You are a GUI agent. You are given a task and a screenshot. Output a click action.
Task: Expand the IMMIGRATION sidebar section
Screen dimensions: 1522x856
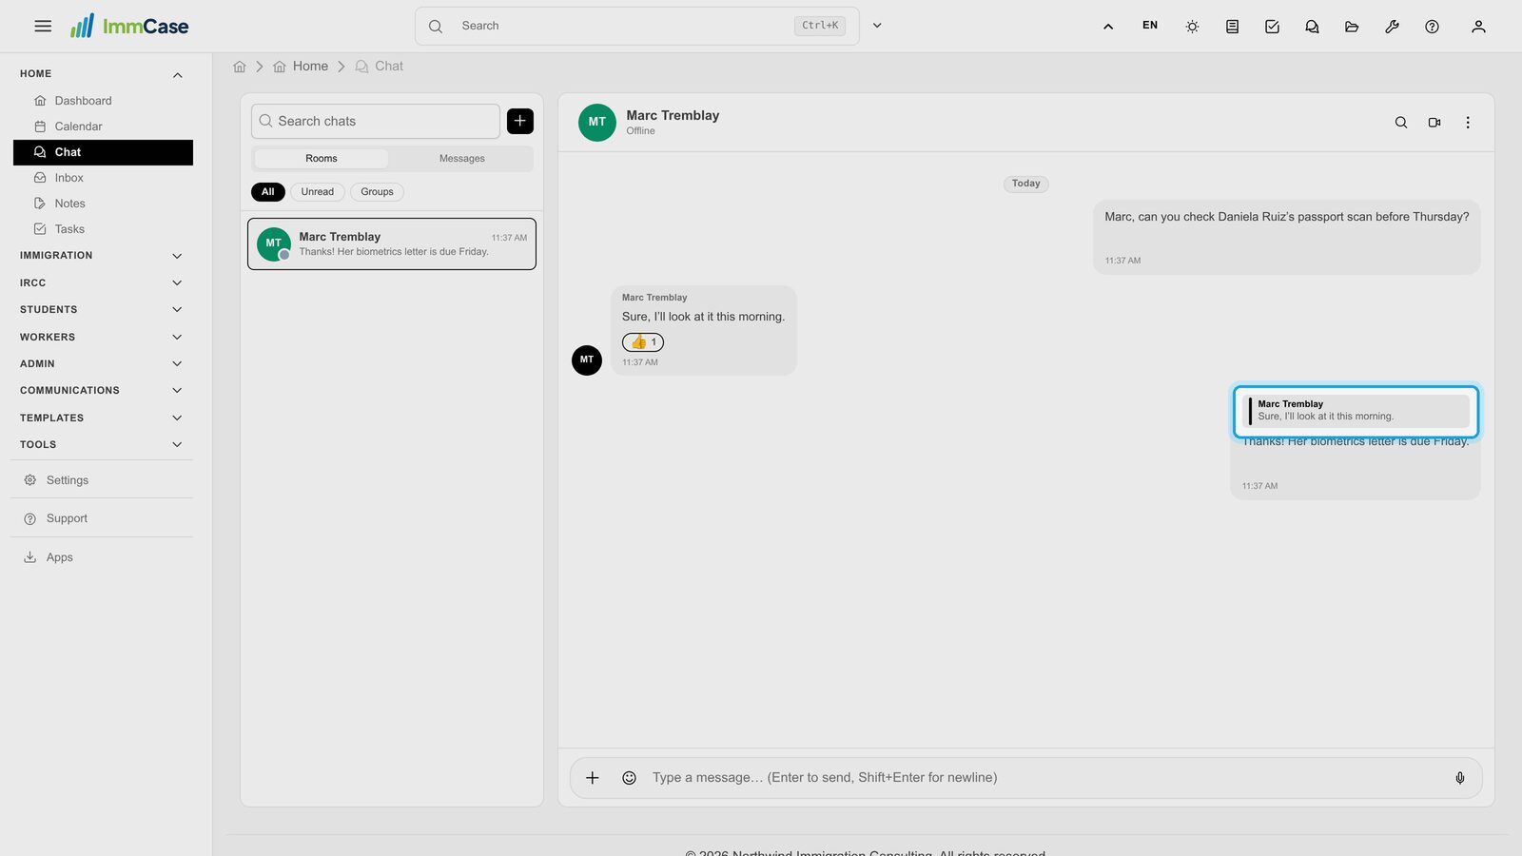tap(103, 256)
